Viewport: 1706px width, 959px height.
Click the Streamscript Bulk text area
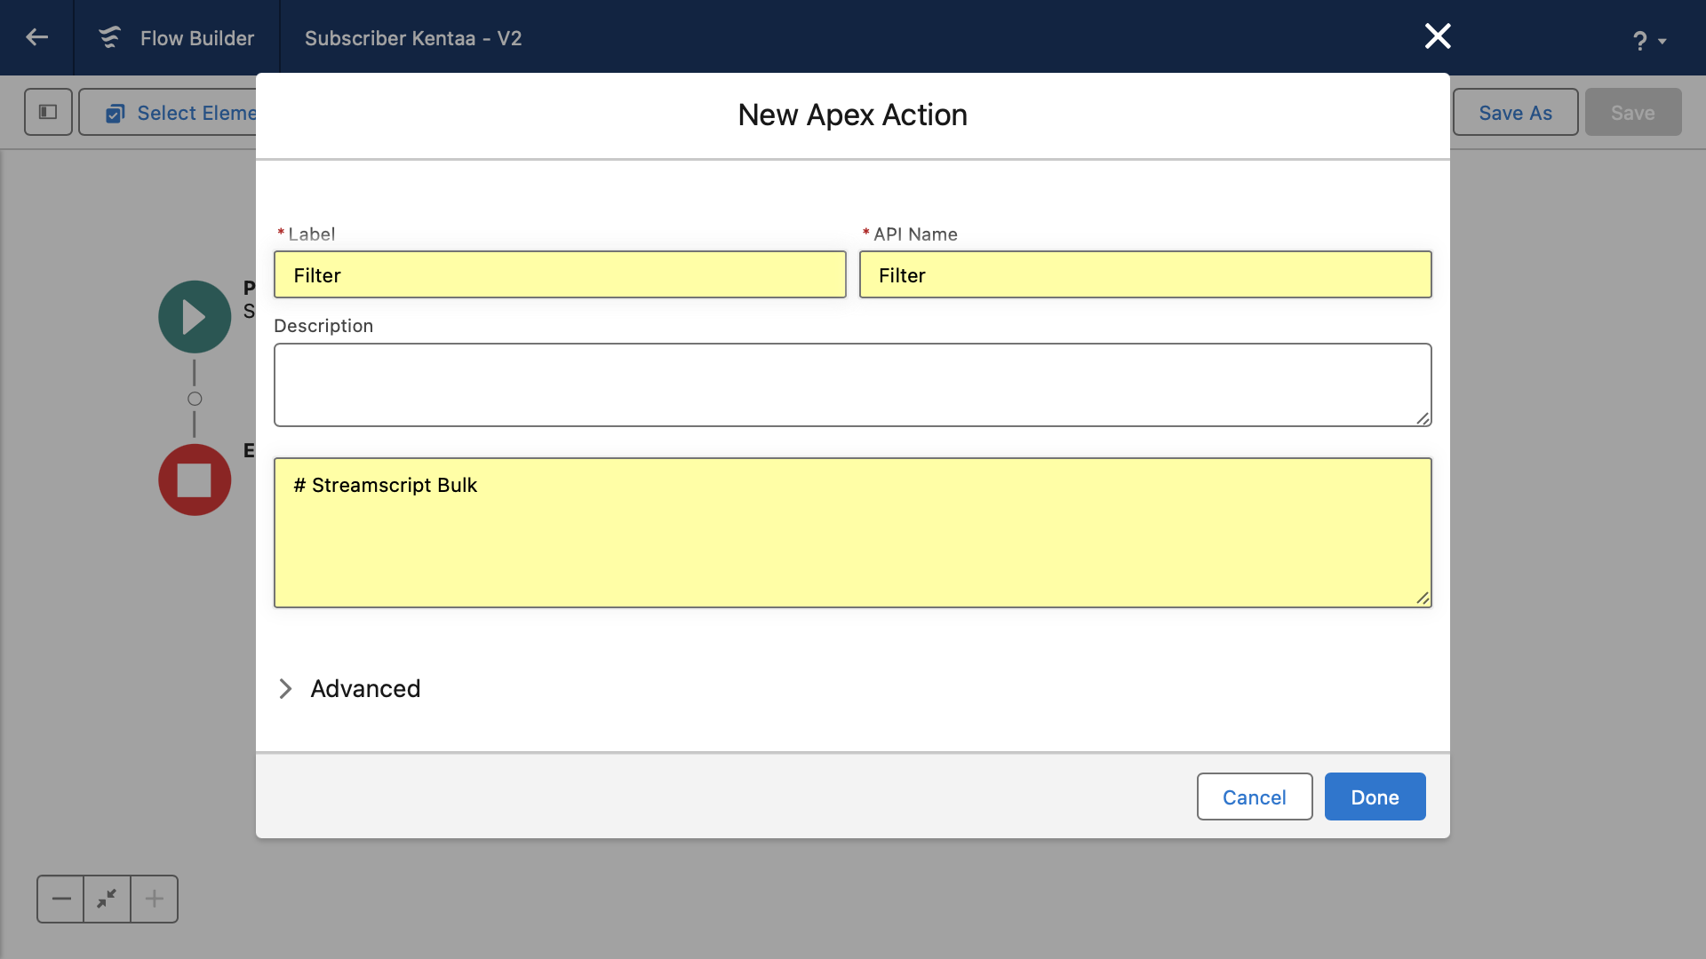(852, 533)
